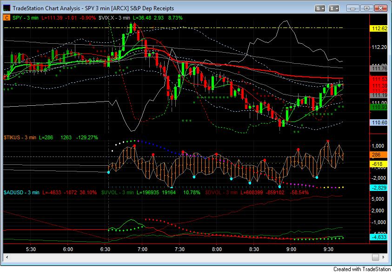The image size is (392, 272).
Task: Click the SPY last price L=111.39
Action: (51, 18)
